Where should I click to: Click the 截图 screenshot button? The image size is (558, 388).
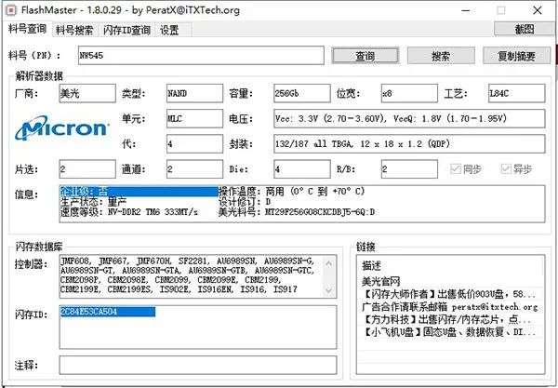pos(524,29)
